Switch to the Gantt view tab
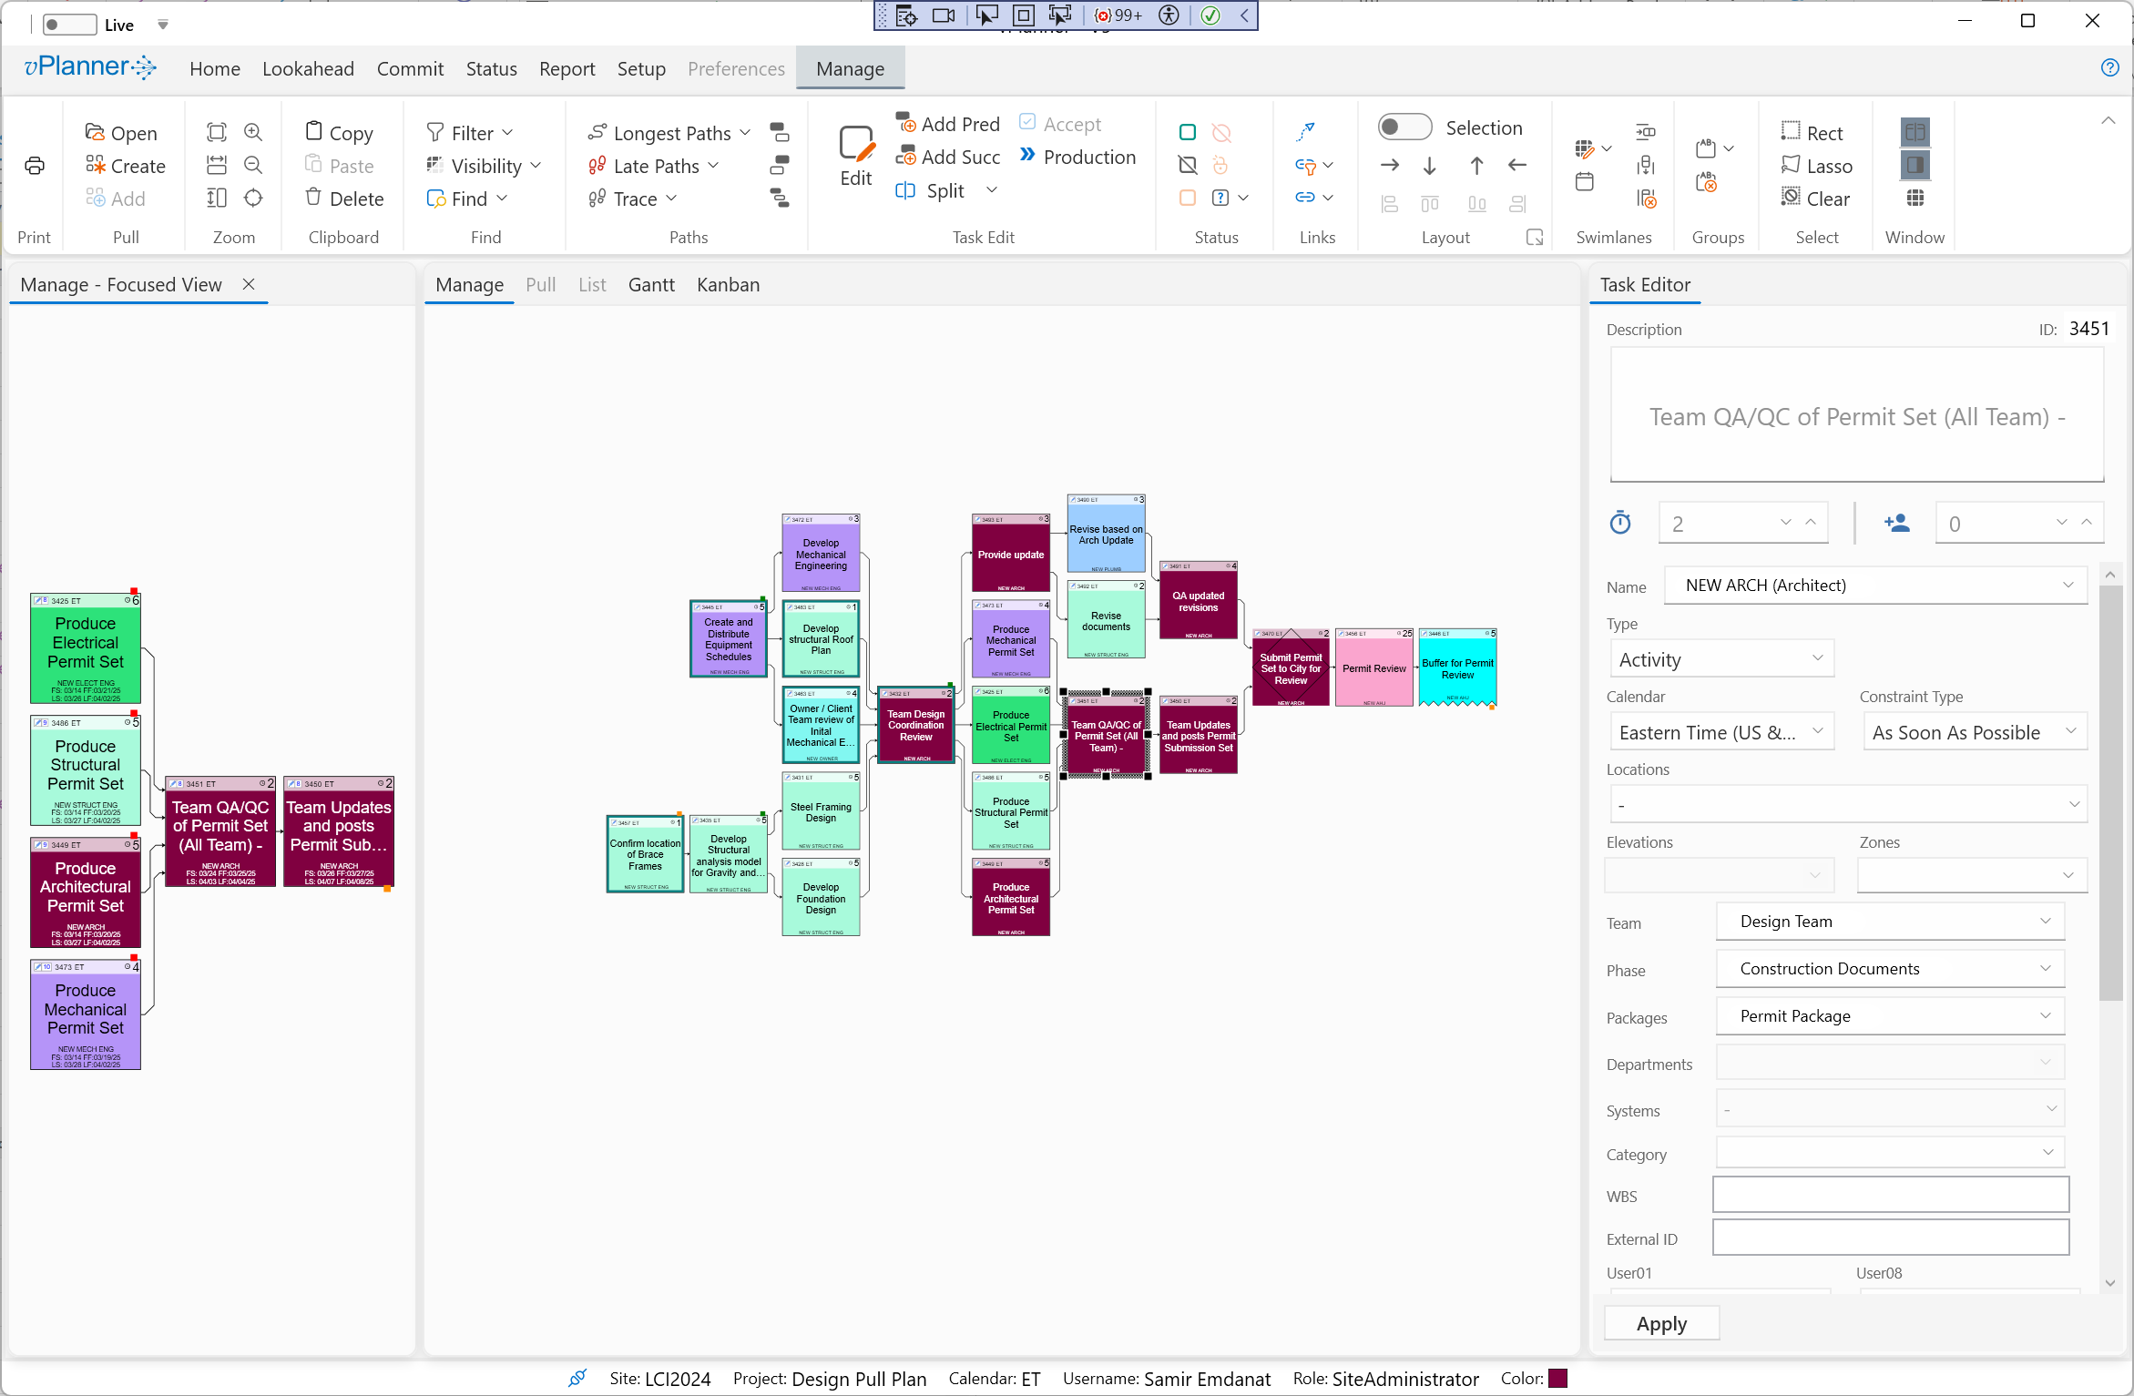 tap(651, 285)
